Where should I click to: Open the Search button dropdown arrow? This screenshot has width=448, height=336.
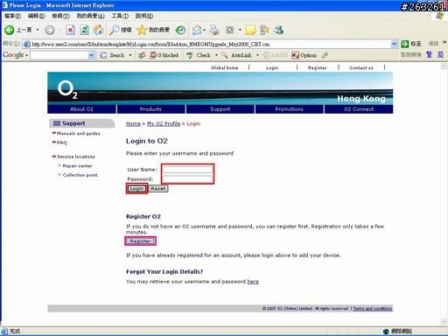pyautogui.click(x=130, y=55)
